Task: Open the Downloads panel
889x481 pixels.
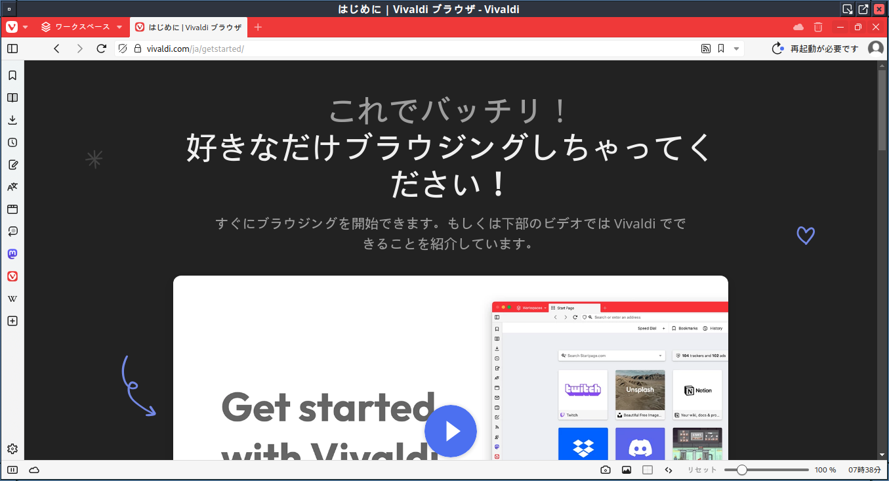Action: [12, 120]
